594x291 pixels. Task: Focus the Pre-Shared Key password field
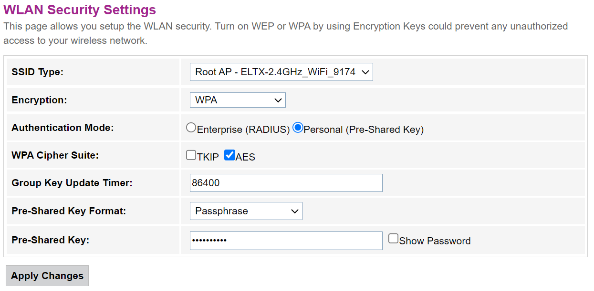(x=286, y=241)
